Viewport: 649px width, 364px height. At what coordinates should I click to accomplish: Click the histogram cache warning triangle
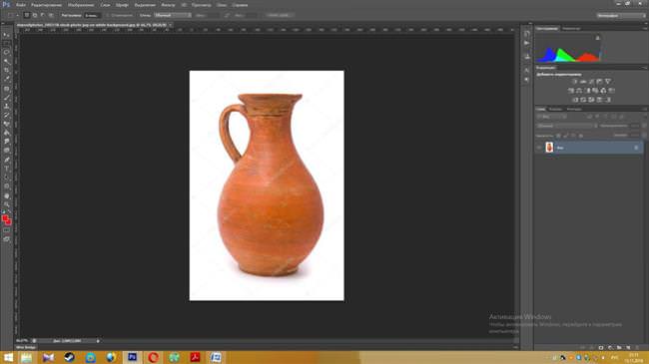(x=597, y=38)
